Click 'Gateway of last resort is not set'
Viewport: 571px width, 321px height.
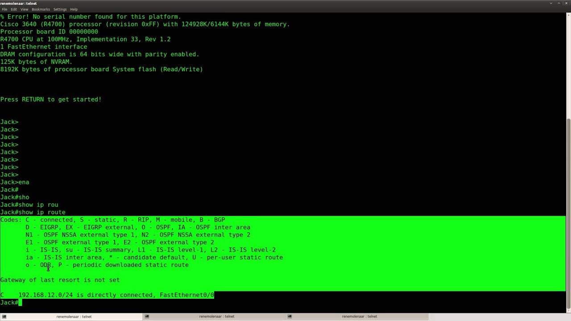[60, 280]
